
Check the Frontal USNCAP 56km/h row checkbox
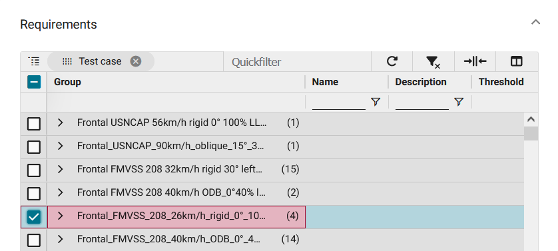pyautogui.click(x=34, y=124)
